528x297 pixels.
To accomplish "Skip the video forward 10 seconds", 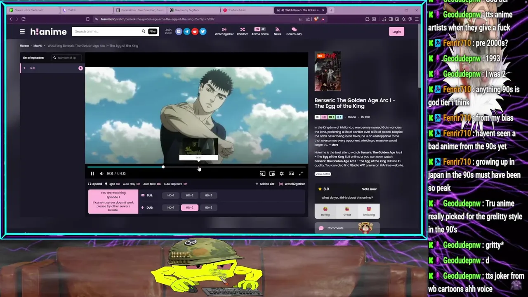I will coord(272,174).
